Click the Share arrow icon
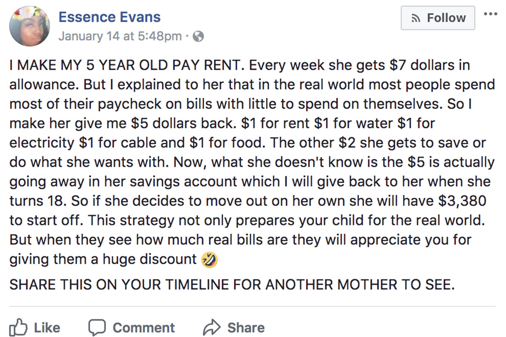Image resolution: width=506 pixels, height=337 pixels. (212, 328)
